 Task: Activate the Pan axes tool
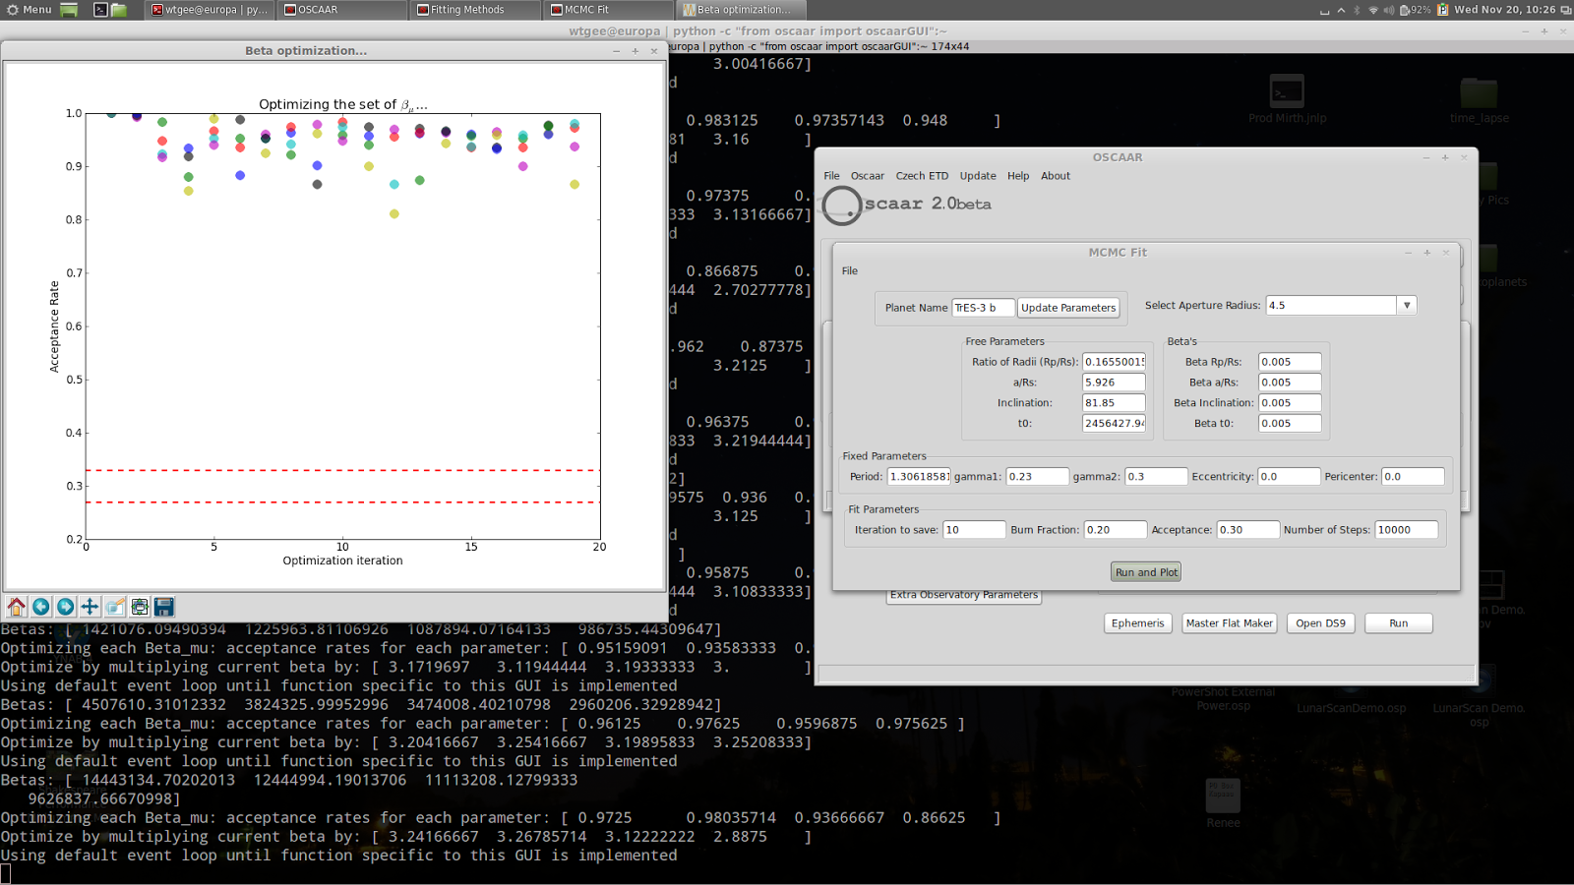(x=90, y=607)
